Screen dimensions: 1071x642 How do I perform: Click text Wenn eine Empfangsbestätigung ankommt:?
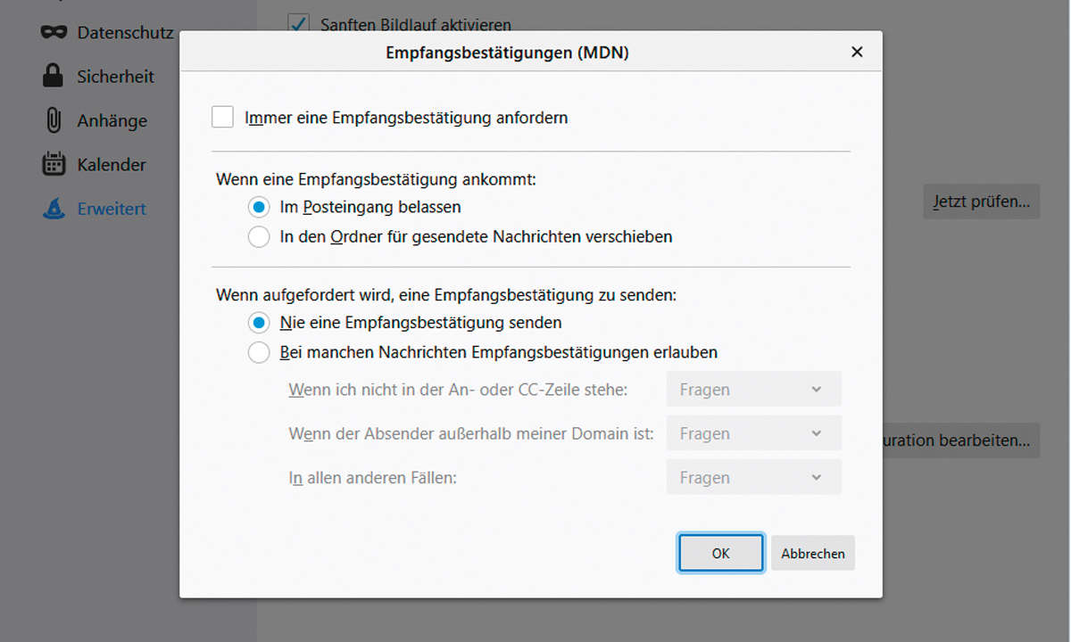click(x=376, y=178)
